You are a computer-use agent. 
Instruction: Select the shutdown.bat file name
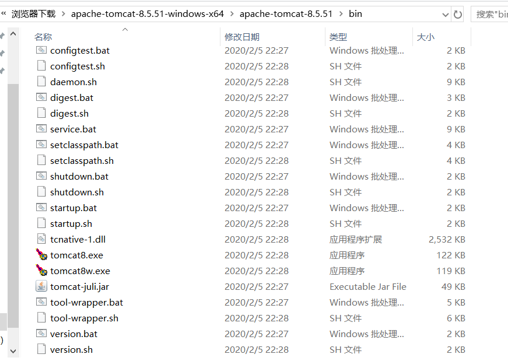click(x=79, y=176)
